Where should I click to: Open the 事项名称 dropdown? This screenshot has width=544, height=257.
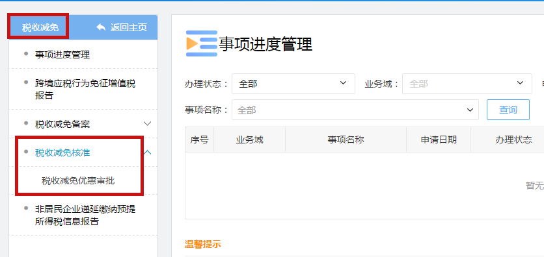355,110
